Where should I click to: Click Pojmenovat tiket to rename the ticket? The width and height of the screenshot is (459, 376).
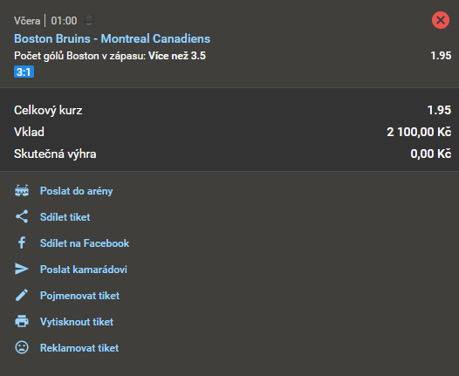[x=79, y=296]
